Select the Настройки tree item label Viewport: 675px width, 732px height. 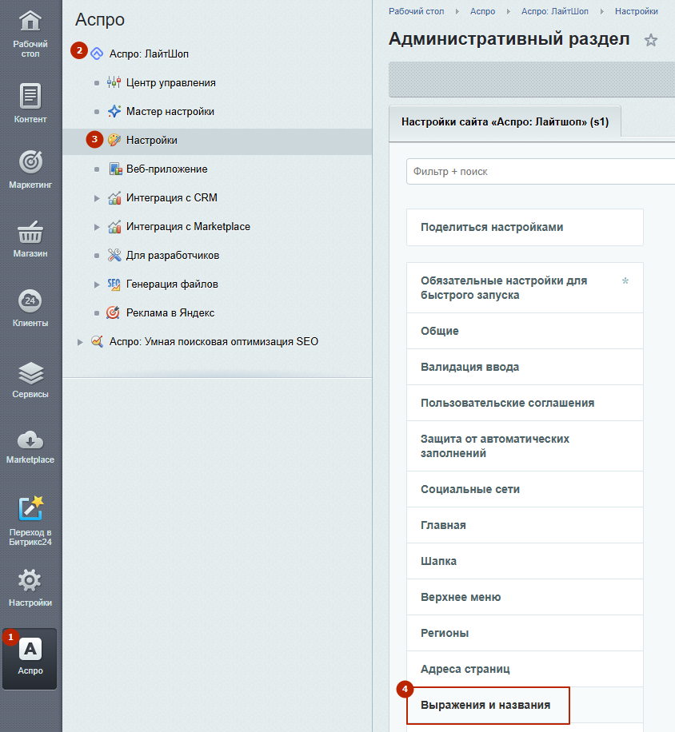point(152,140)
